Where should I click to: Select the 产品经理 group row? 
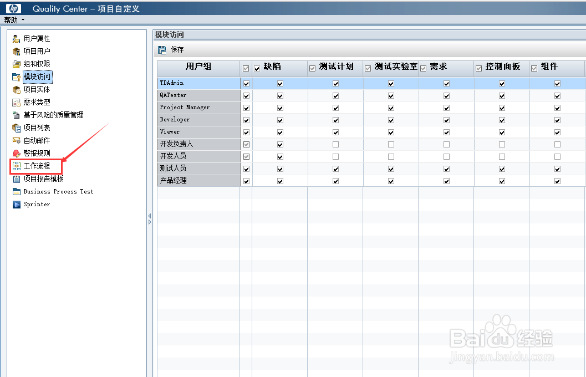point(198,181)
